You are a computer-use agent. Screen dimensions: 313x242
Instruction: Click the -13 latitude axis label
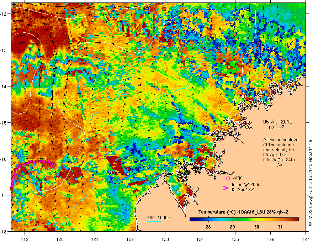point(4,50)
